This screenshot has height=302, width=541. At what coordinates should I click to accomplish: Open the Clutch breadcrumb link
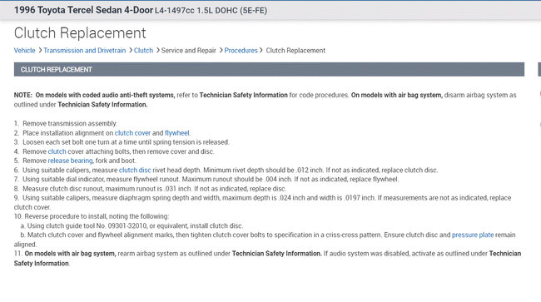pyautogui.click(x=143, y=50)
